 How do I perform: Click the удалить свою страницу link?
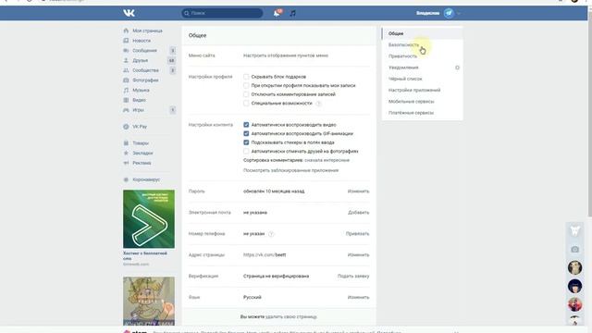coord(291,316)
